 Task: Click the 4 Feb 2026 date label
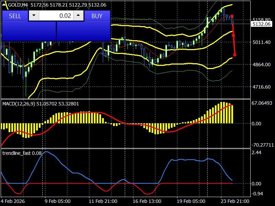click(x=13, y=201)
